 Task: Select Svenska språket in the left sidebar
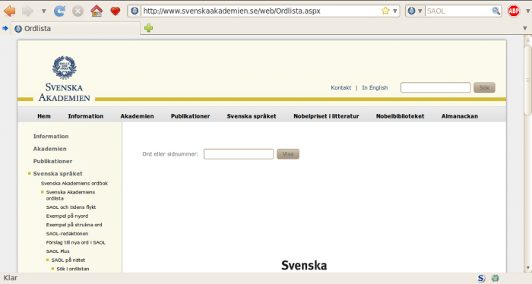click(x=58, y=174)
